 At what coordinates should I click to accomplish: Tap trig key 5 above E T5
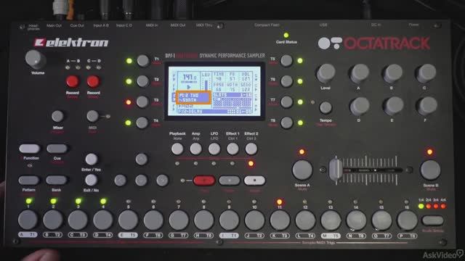[128, 220]
